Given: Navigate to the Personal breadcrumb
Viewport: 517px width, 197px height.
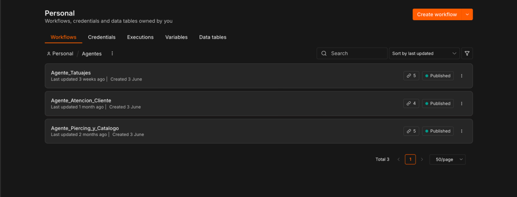Looking at the screenshot, I should coord(60,53).
